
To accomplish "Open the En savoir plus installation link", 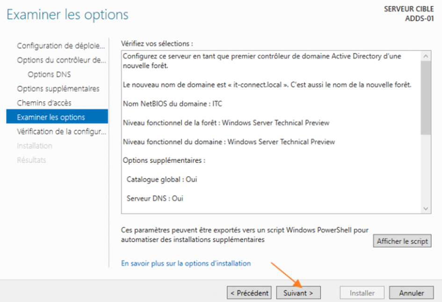I will [186, 263].
